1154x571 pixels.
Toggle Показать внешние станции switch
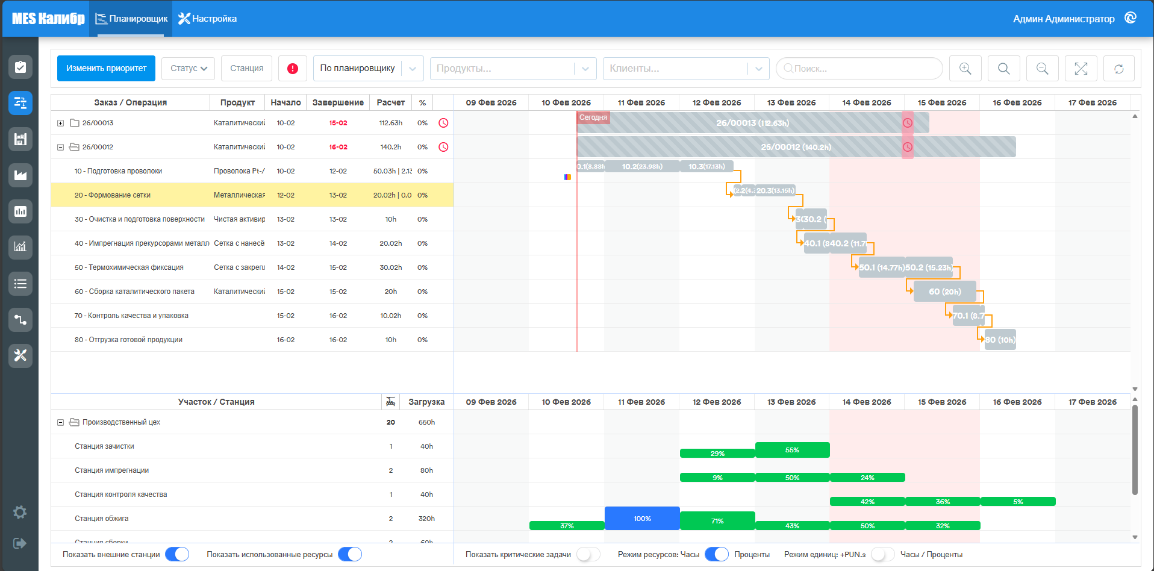[x=177, y=554]
